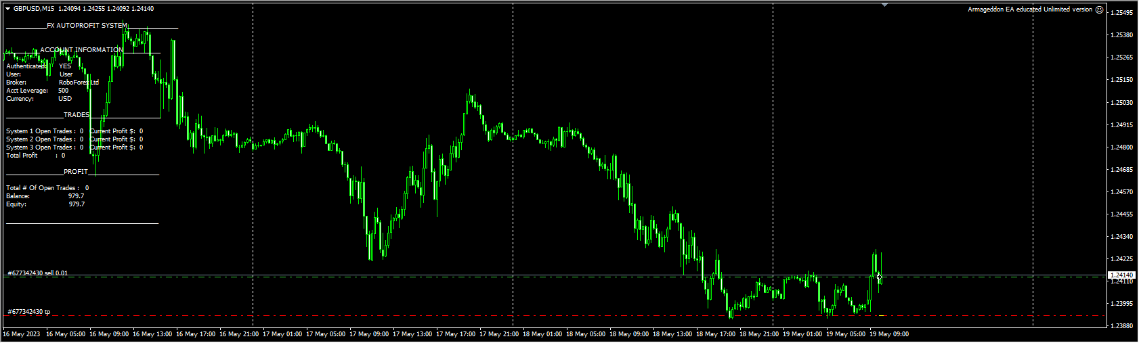Click the 500 leverage value
The width and height of the screenshot is (1139, 343).
click(64, 91)
